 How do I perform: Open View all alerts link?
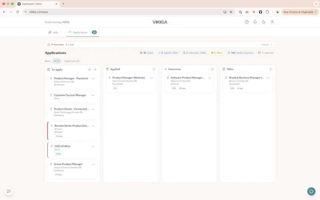click(x=267, y=45)
